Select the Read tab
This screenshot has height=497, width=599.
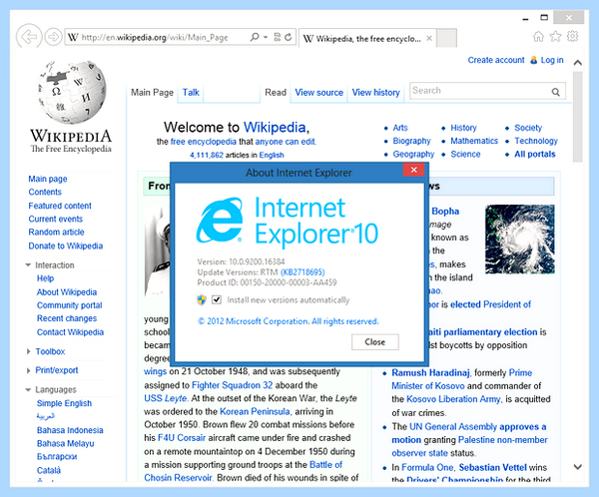[x=276, y=93]
